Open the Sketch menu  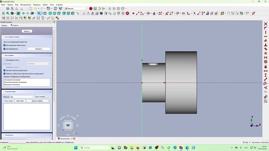pos(45,5)
